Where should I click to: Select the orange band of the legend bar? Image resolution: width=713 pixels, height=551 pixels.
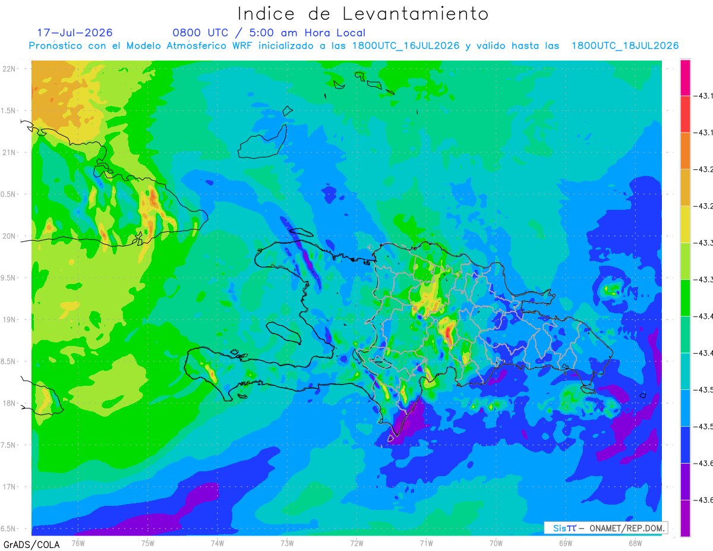685,151
